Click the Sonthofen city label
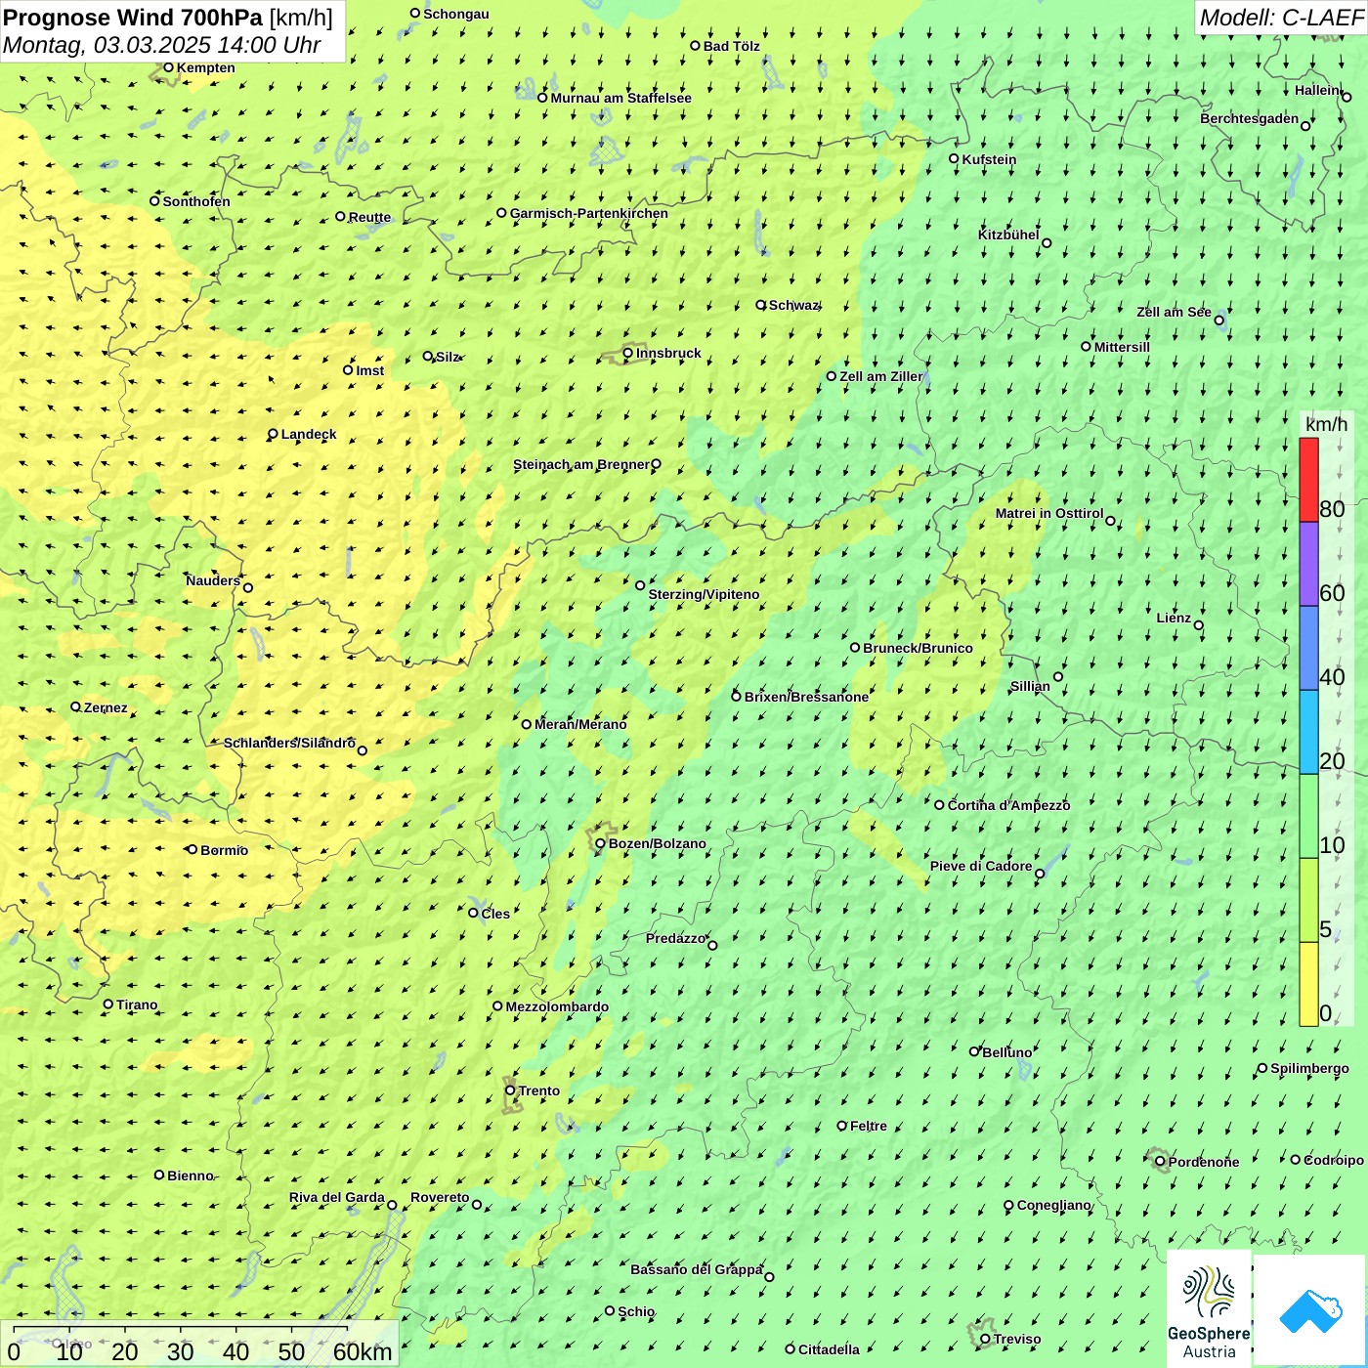 tap(196, 201)
